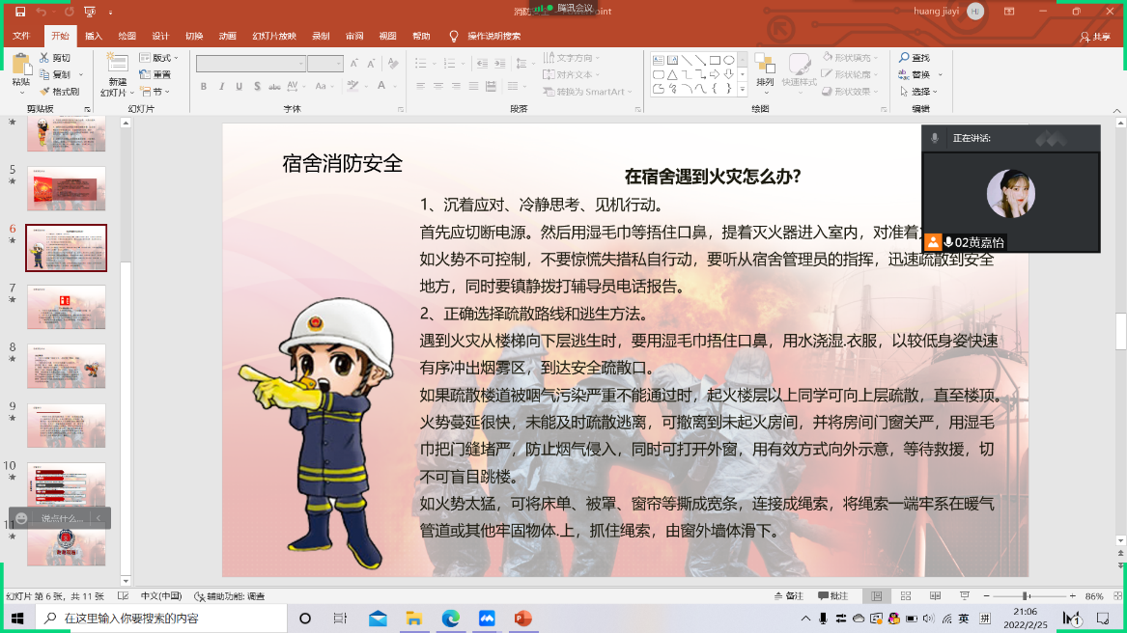This screenshot has width=1127, height=633.
Task: Click the zoom slider in status bar
Action: 1025,596
